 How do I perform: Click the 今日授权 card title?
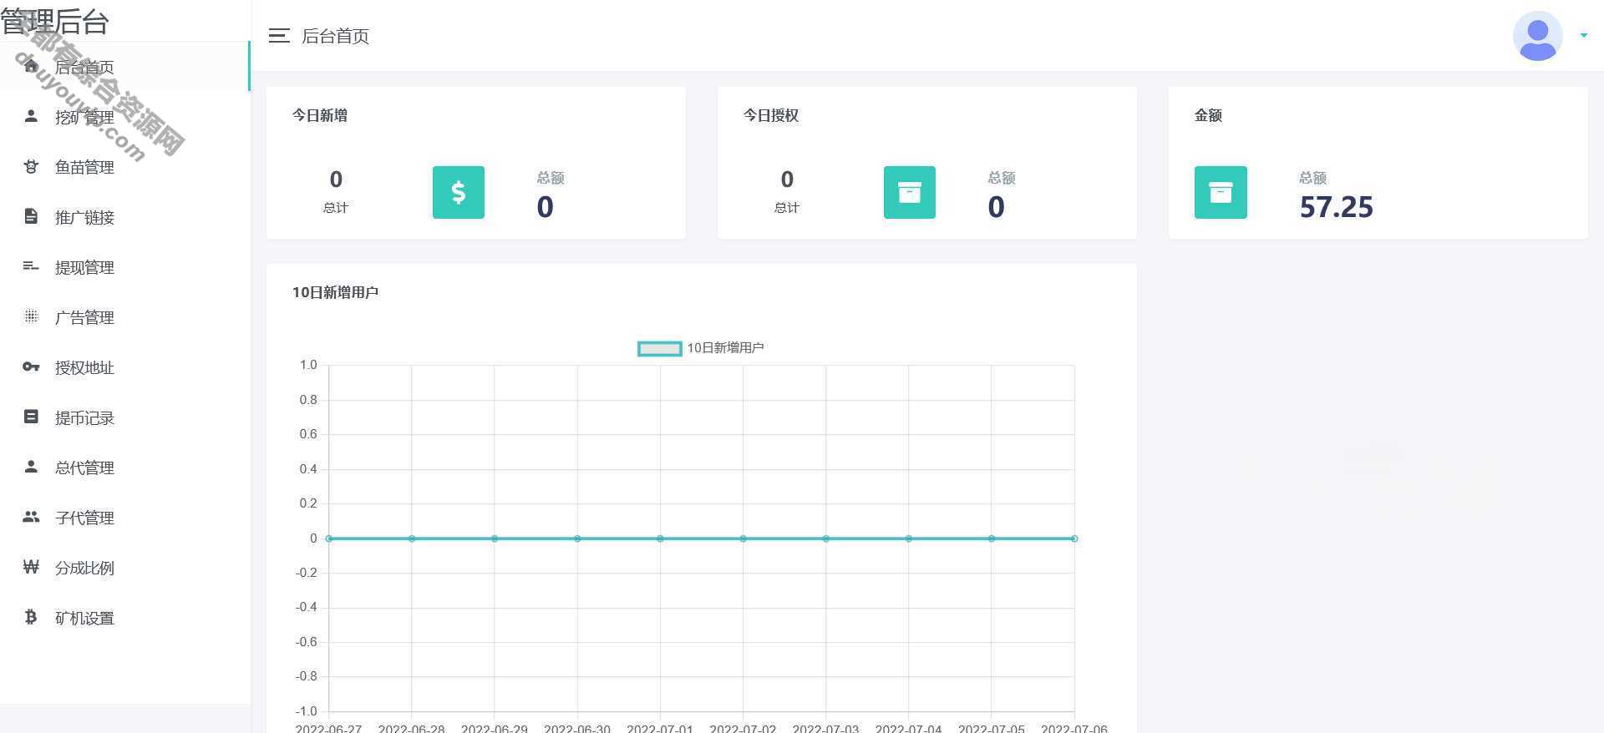771,115
